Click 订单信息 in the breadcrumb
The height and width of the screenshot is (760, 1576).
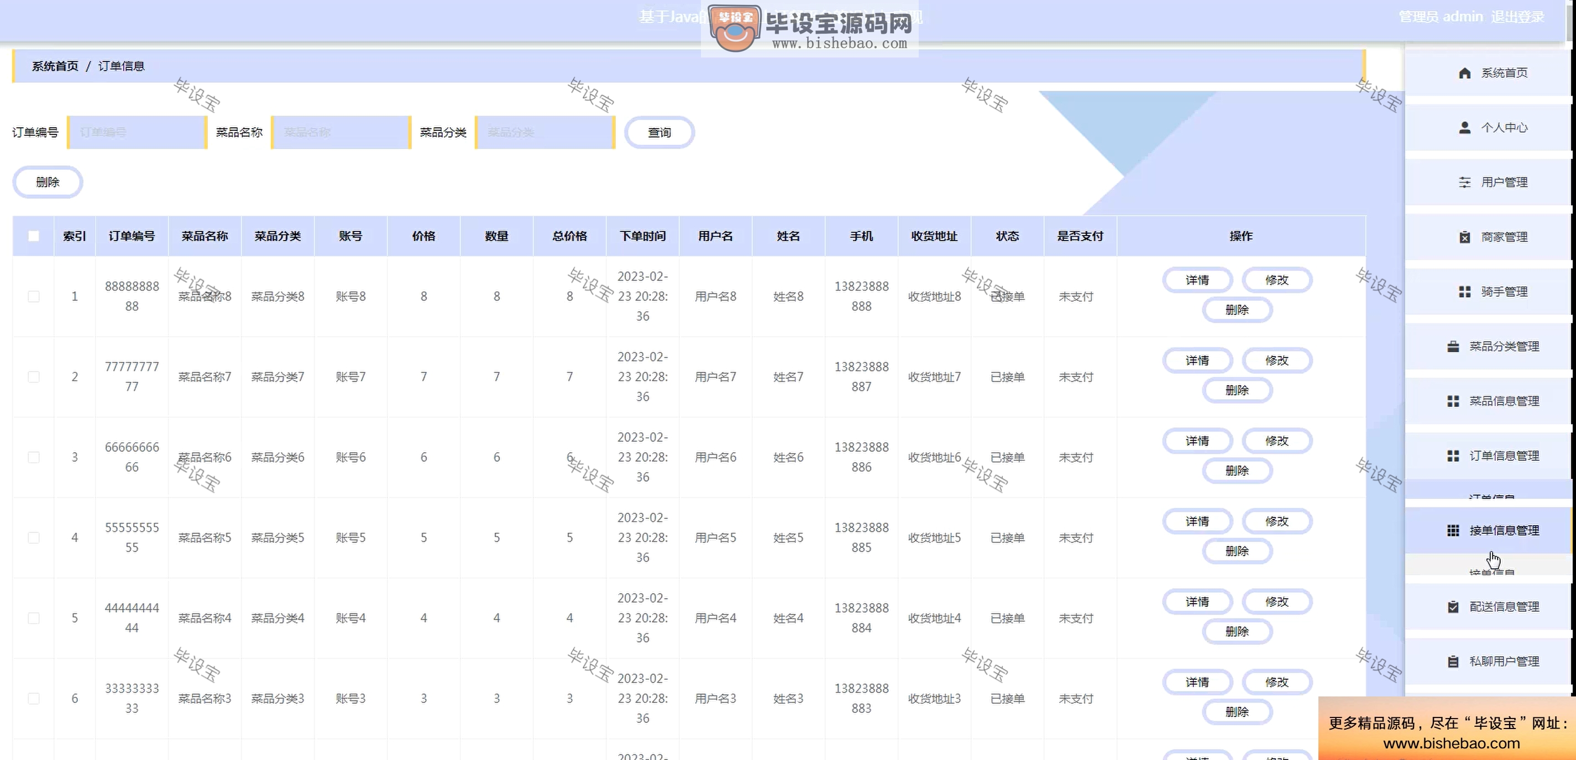point(121,66)
